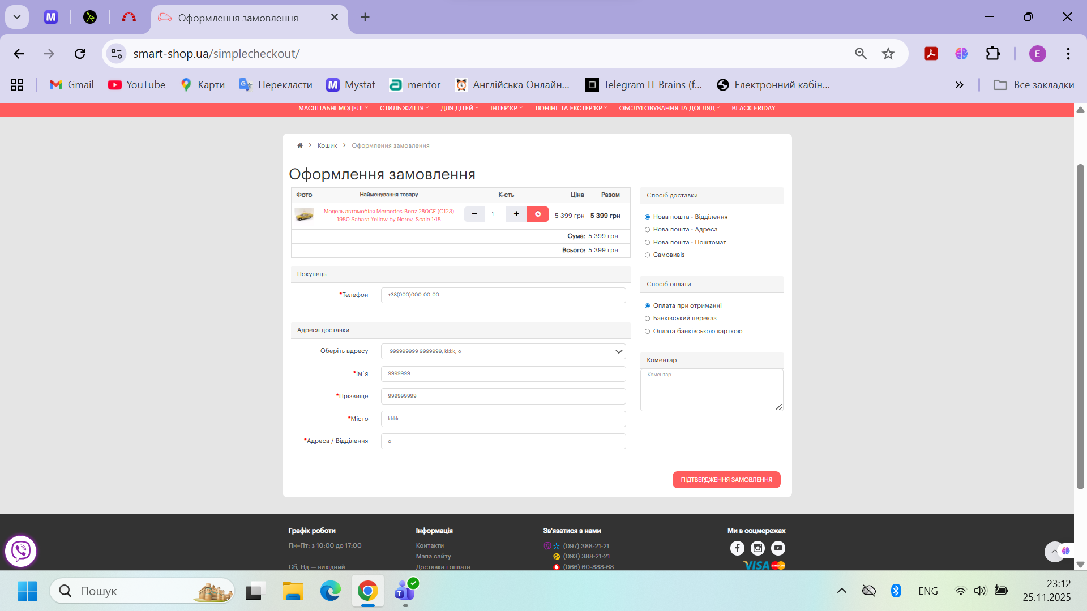The height and width of the screenshot is (611, 1087).
Task: Click ПІДТВЕРДЖЕННЯ ЗАМОВЛЕННЯ button
Action: [x=726, y=480]
